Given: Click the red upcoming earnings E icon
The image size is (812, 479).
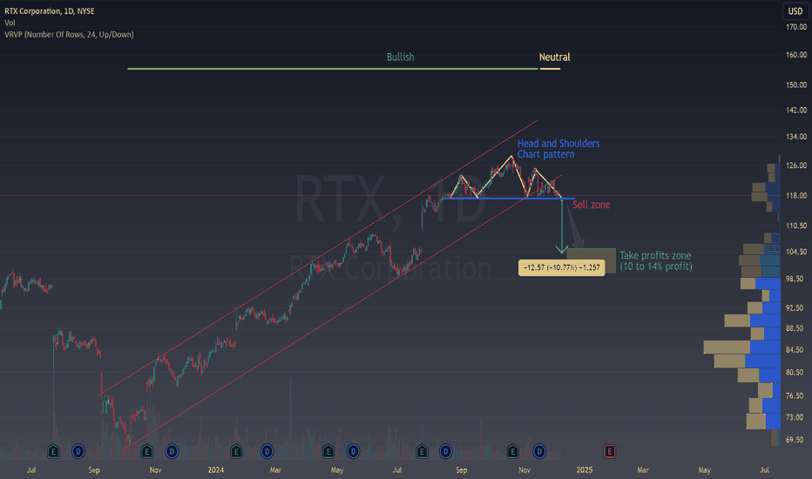Looking at the screenshot, I should (x=610, y=451).
